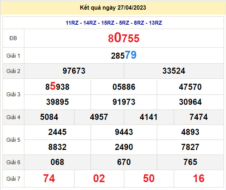Select the number 05886
The width and height of the screenshot is (226, 190).
[x=124, y=87]
